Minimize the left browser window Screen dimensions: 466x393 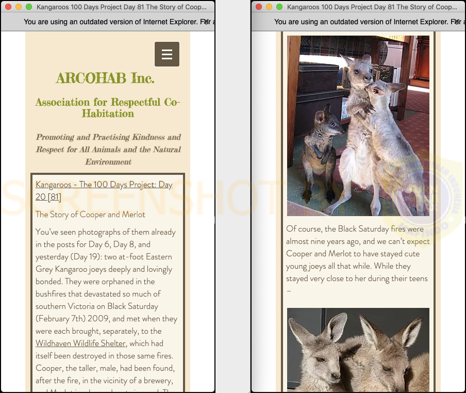tap(19, 7)
